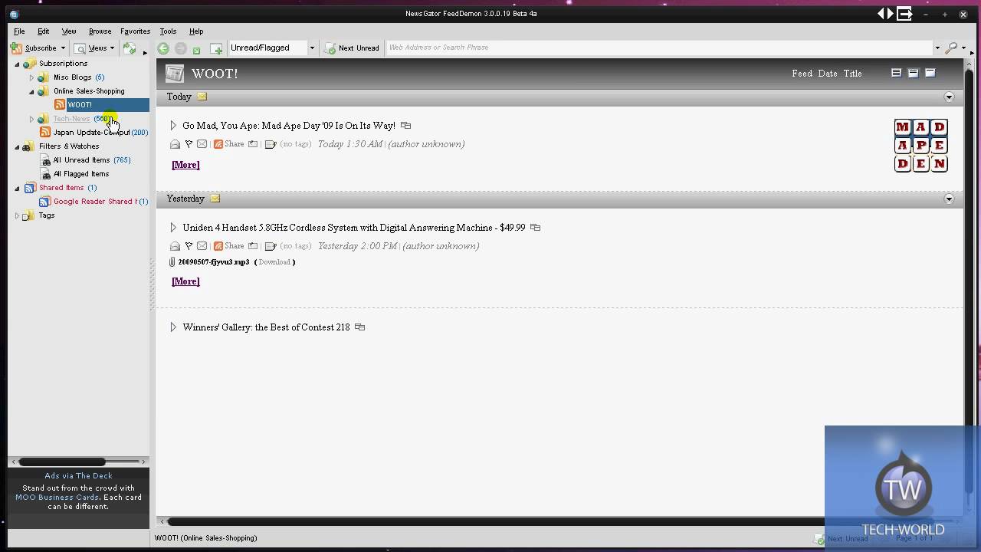Mark Yesterday group read via envelope icon

tap(215, 199)
